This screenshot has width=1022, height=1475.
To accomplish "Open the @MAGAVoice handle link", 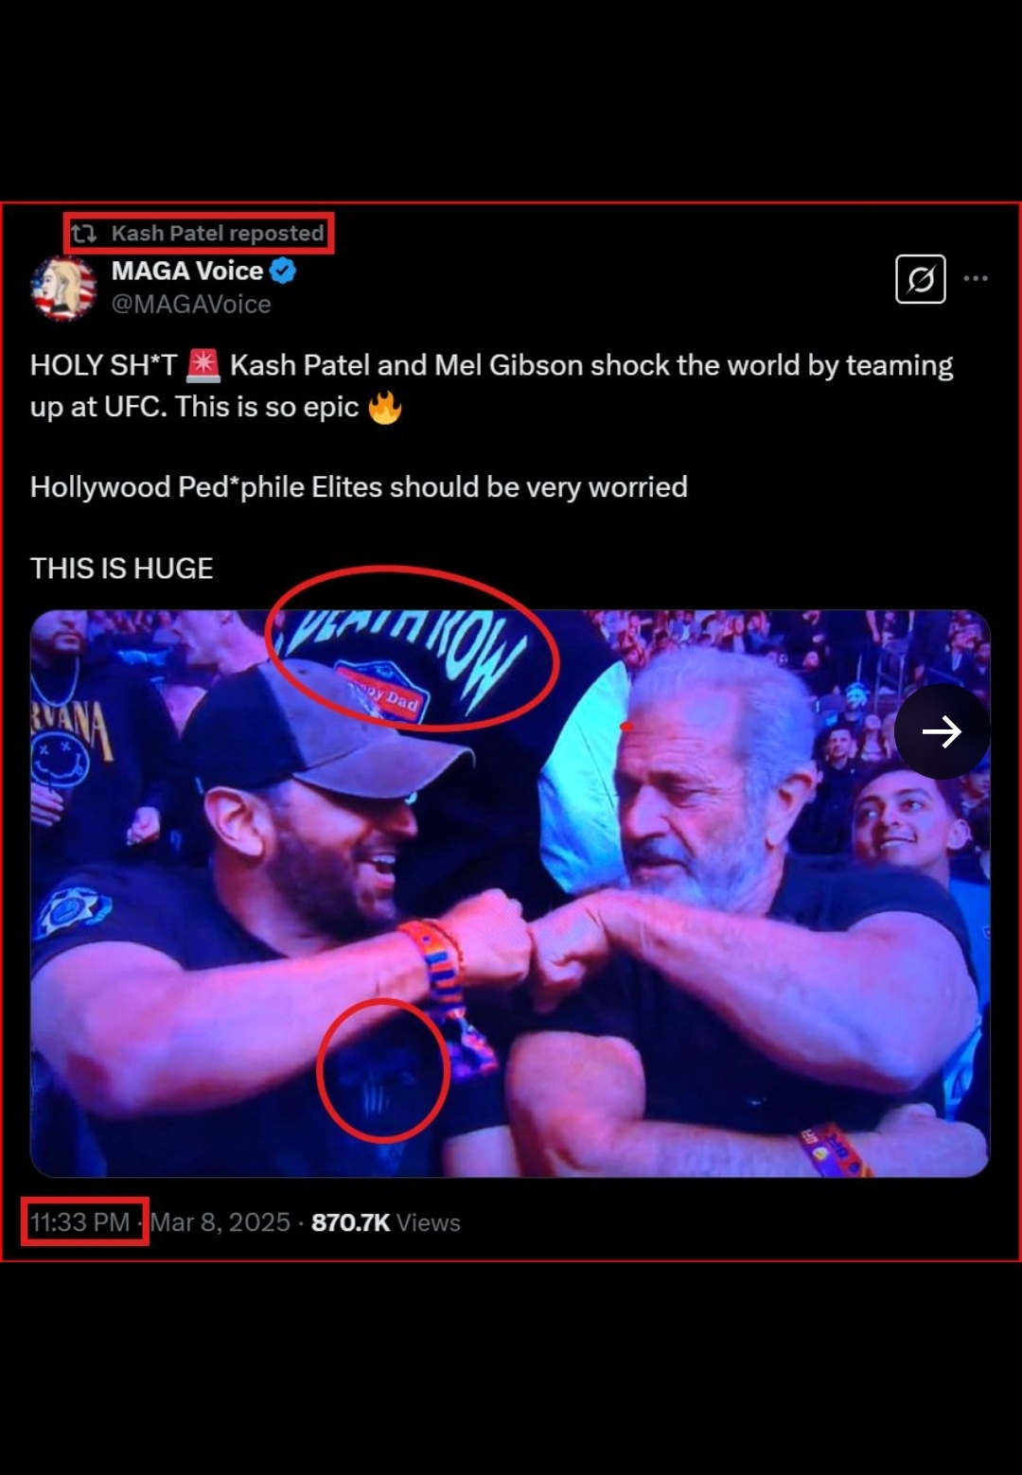I will point(191,304).
